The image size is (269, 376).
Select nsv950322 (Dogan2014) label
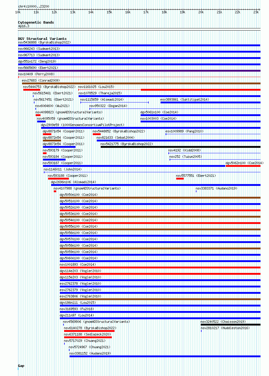click(x=108, y=106)
